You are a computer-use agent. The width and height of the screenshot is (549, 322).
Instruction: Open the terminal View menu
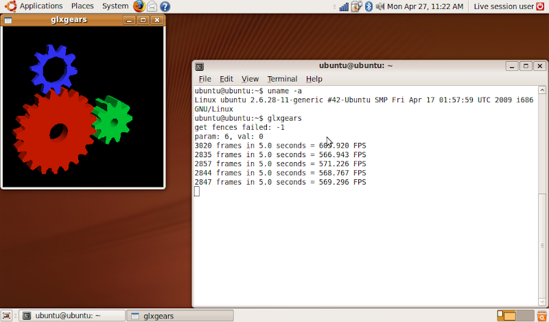click(250, 79)
